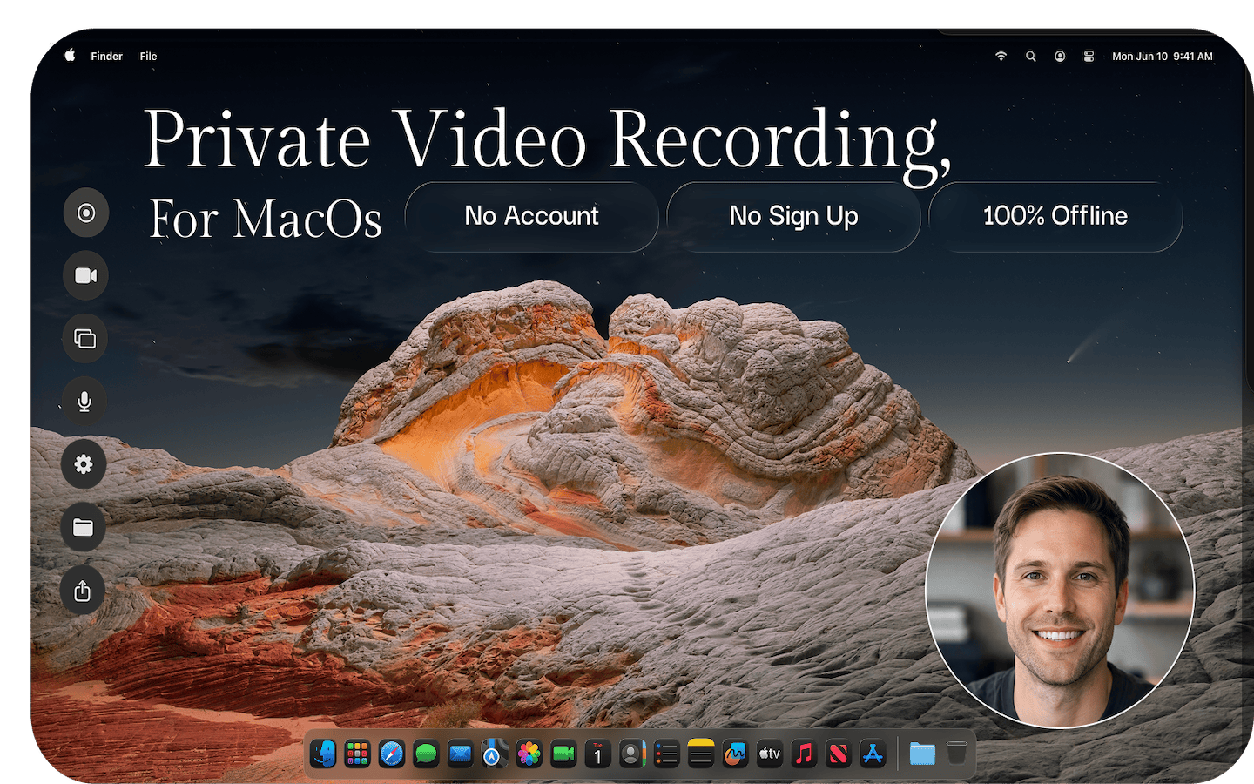Open FaceTime from the dock

pyautogui.click(x=563, y=754)
